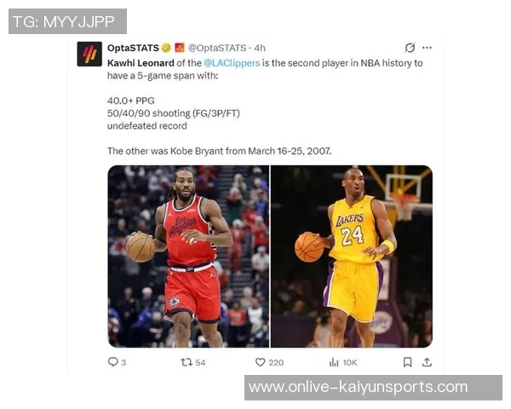Like the post with heart icon
Image resolution: width=511 pixels, height=409 pixels.
(x=260, y=362)
